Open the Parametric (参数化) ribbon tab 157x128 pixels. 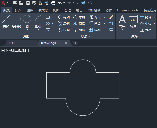[x=43, y=10]
